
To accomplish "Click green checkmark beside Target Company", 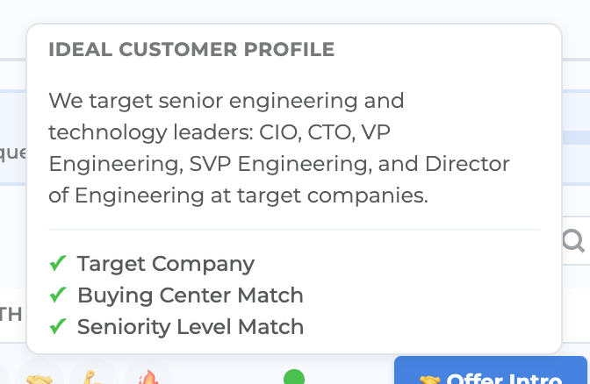I will pyautogui.click(x=58, y=263).
